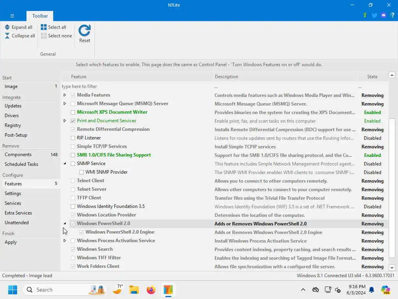
Task: Open the Drivers page
Action: click(x=30, y=115)
